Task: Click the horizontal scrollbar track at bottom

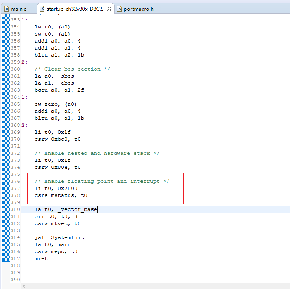Action: tap(157, 286)
